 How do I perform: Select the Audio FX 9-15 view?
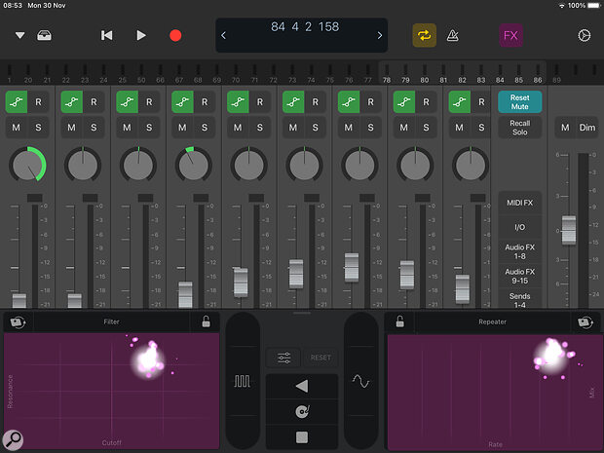519,277
